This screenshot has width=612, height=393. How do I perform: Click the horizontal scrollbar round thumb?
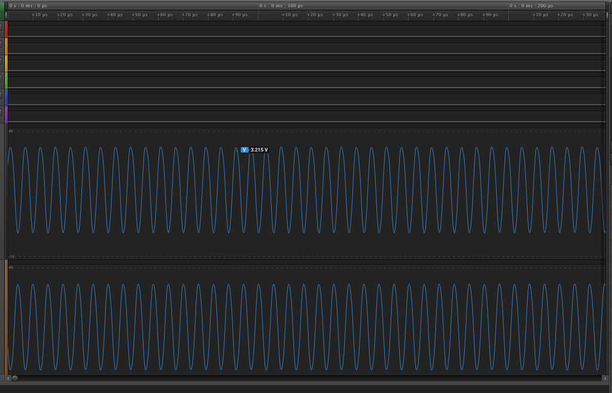point(15,378)
